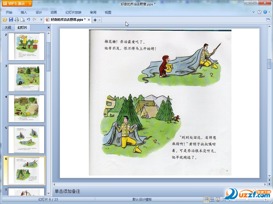Open the 设计 ribbon tab
The width and height of the screenshot is (273, 204).
[x=39, y=12]
